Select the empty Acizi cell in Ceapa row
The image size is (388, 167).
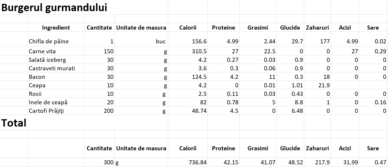tap(345, 85)
